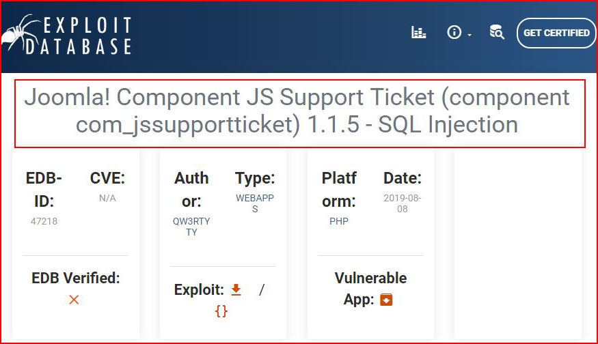Click the Joomla SQL Injection title heading
This screenshot has width=598, height=344.
tap(297, 111)
